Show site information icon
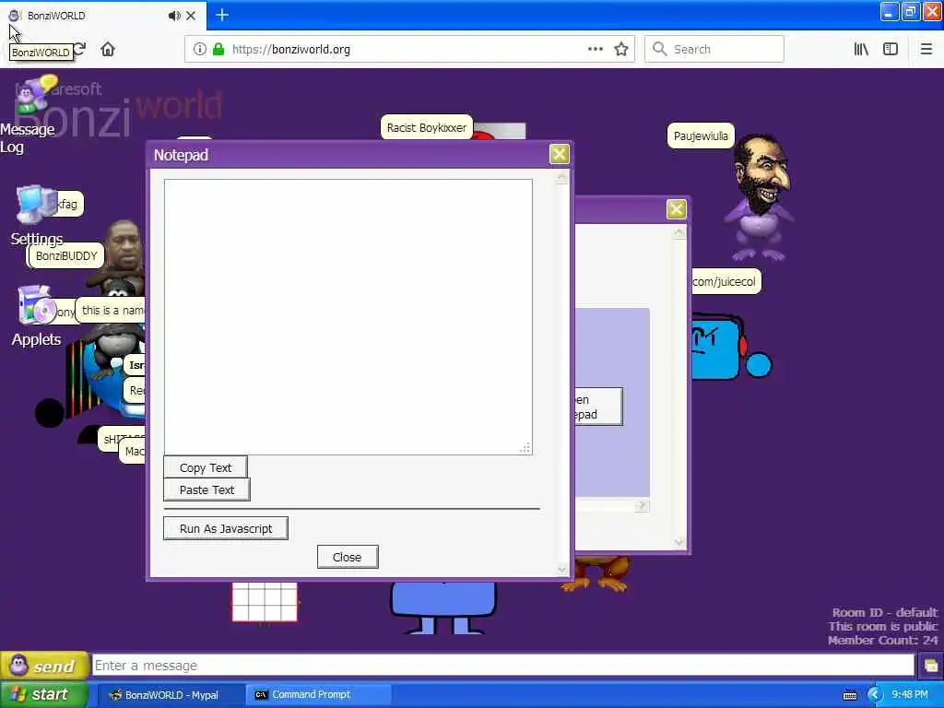 199,50
